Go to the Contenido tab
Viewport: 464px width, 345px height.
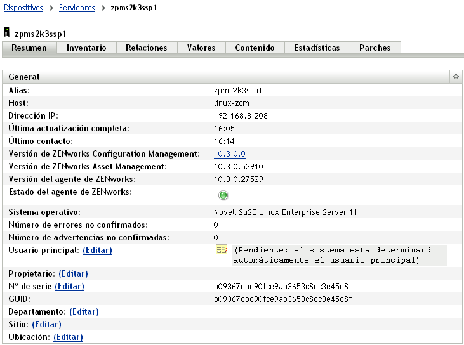point(255,48)
